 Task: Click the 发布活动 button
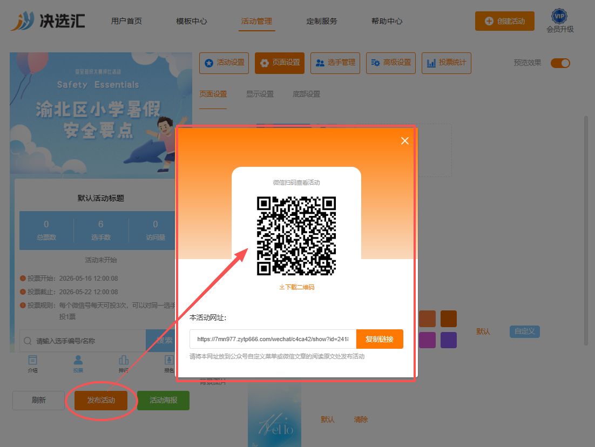[x=101, y=401]
